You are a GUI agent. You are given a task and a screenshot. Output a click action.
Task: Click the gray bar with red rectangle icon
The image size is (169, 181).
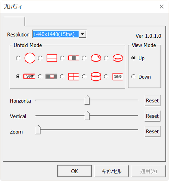pos(51,76)
